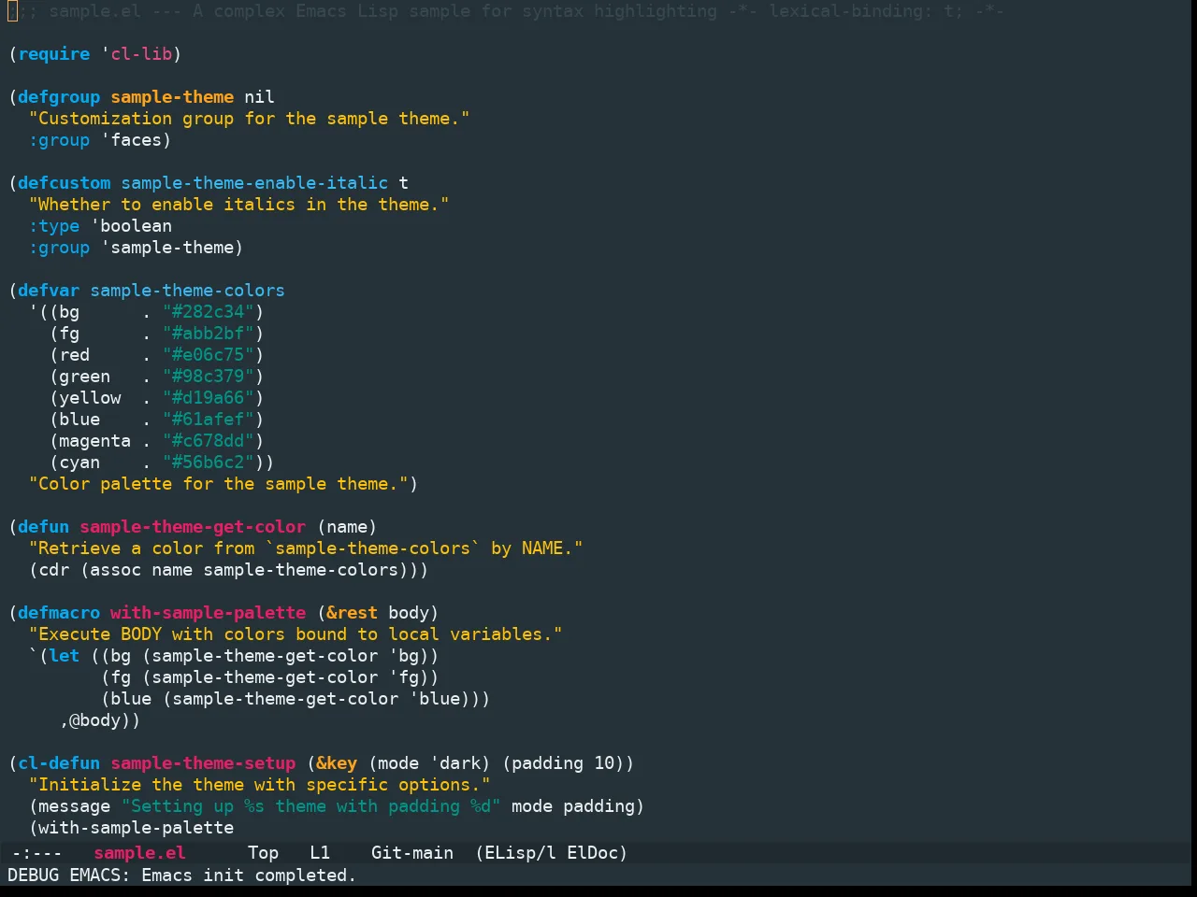Viewport: 1197px width, 897px height.
Task: Click the 'boolean quoted symbol
Action: (131, 226)
